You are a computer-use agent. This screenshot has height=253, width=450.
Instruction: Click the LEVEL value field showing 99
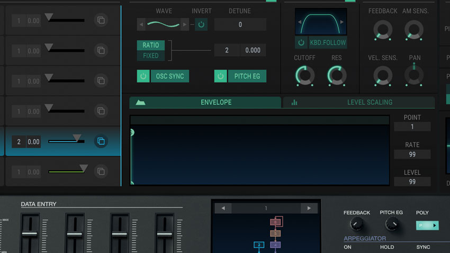click(412, 182)
